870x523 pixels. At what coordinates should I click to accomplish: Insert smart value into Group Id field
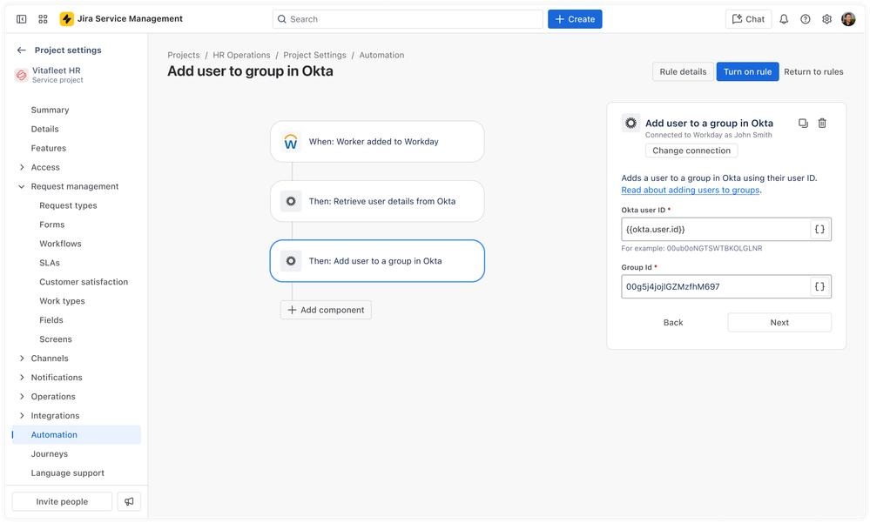[819, 286]
